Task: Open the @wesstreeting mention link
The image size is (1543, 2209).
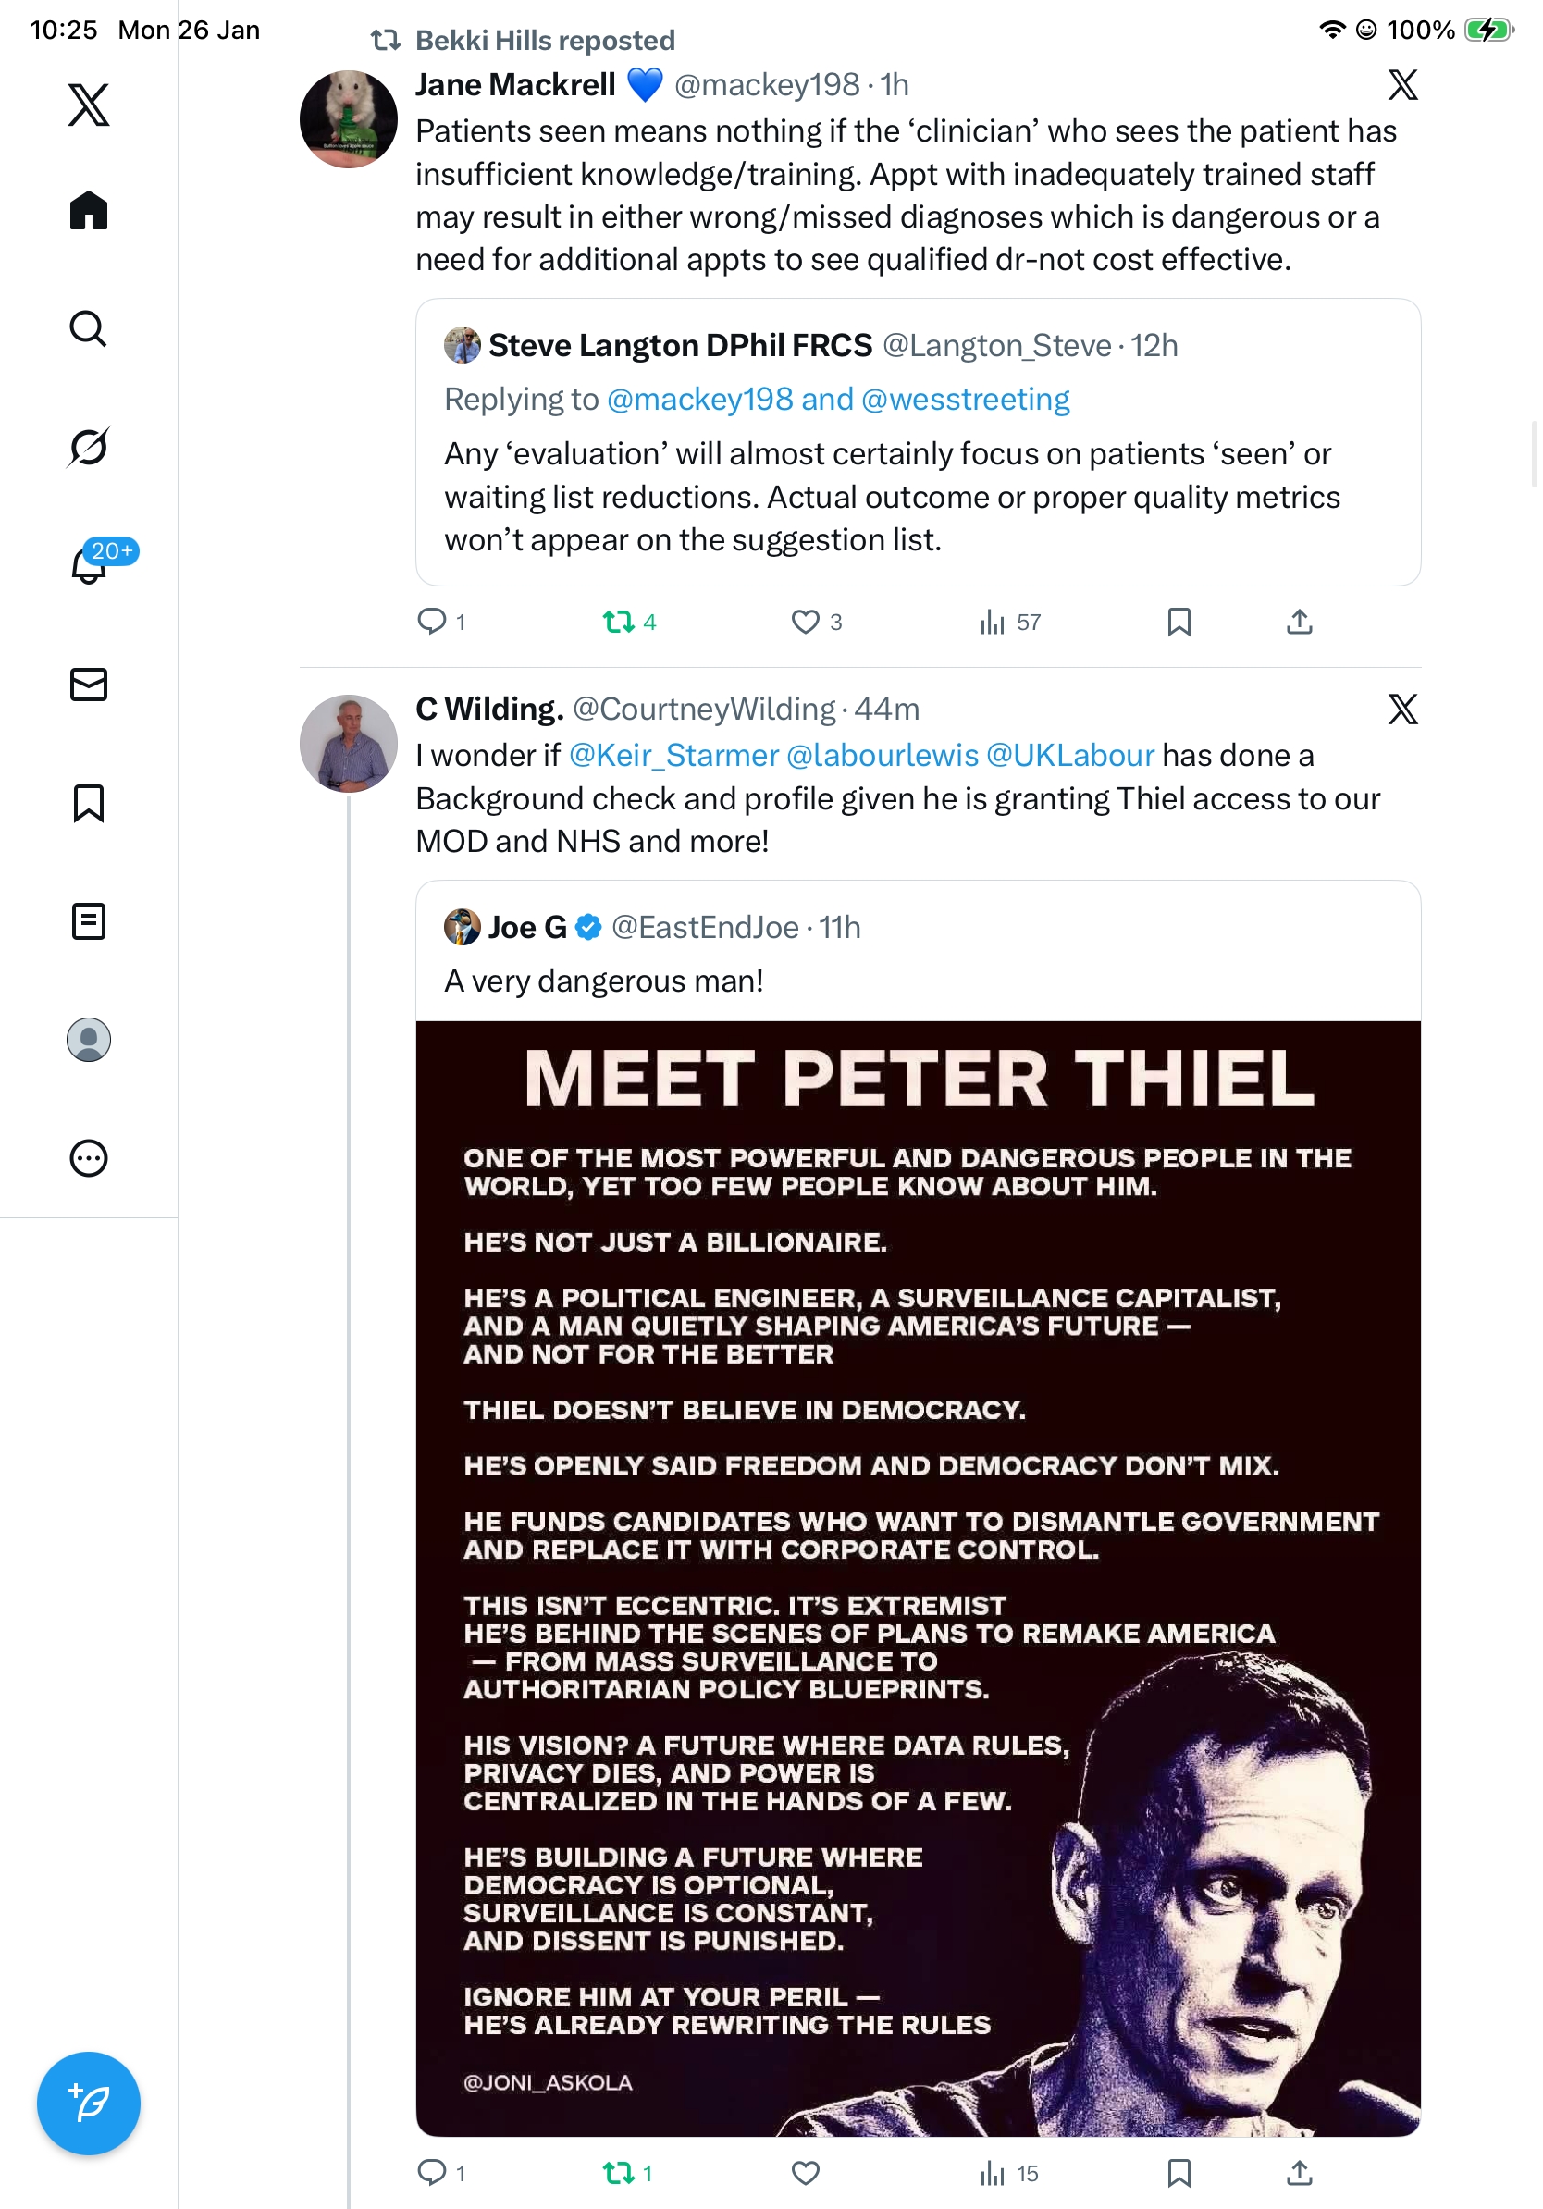Action: tap(965, 400)
